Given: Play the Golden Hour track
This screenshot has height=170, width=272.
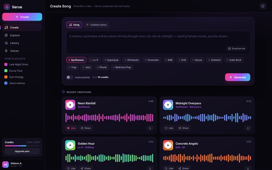Looking at the screenshot, I should 70,145.
